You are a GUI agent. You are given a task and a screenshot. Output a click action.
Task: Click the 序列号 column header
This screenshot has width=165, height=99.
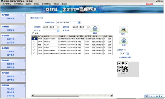point(51,36)
